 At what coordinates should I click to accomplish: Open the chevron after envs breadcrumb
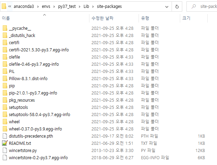[x=54, y=7]
